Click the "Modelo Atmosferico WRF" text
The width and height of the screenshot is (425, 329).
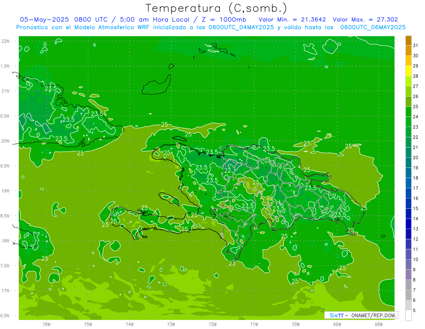pyautogui.click(x=110, y=27)
